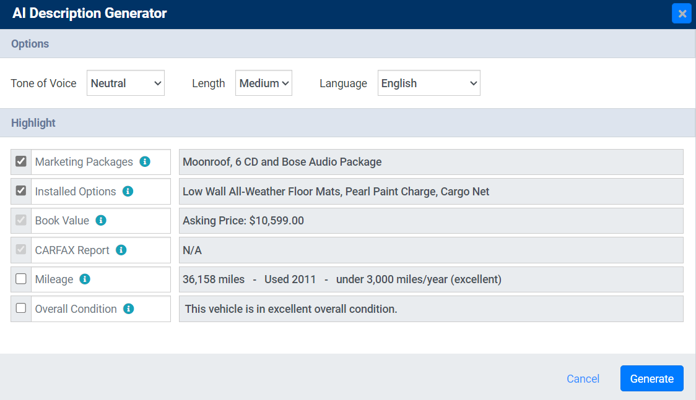Open the Language dropdown showing English
The height and width of the screenshot is (400, 696).
click(x=428, y=83)
